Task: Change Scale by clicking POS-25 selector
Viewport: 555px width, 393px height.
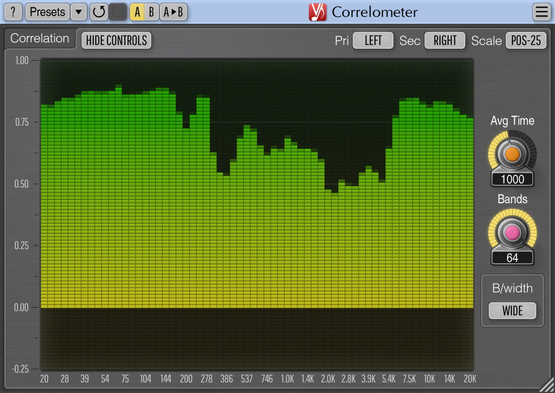Action: pos(526,41)
